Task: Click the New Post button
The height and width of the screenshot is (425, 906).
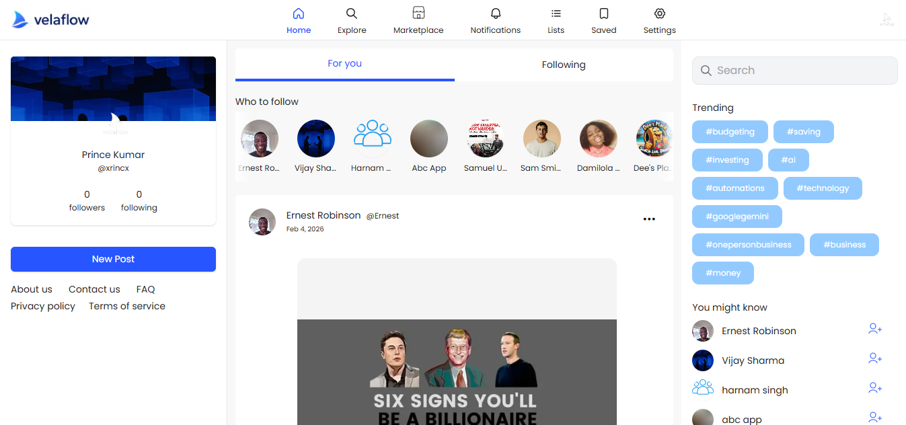Action: pyautogui.click(x=113, y=259)
